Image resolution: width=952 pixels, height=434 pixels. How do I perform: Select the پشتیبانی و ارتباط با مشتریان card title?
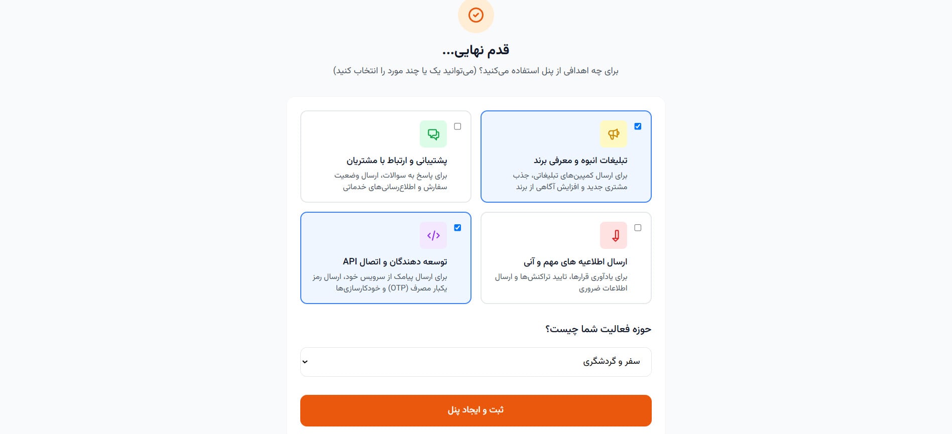coord(397,161)
